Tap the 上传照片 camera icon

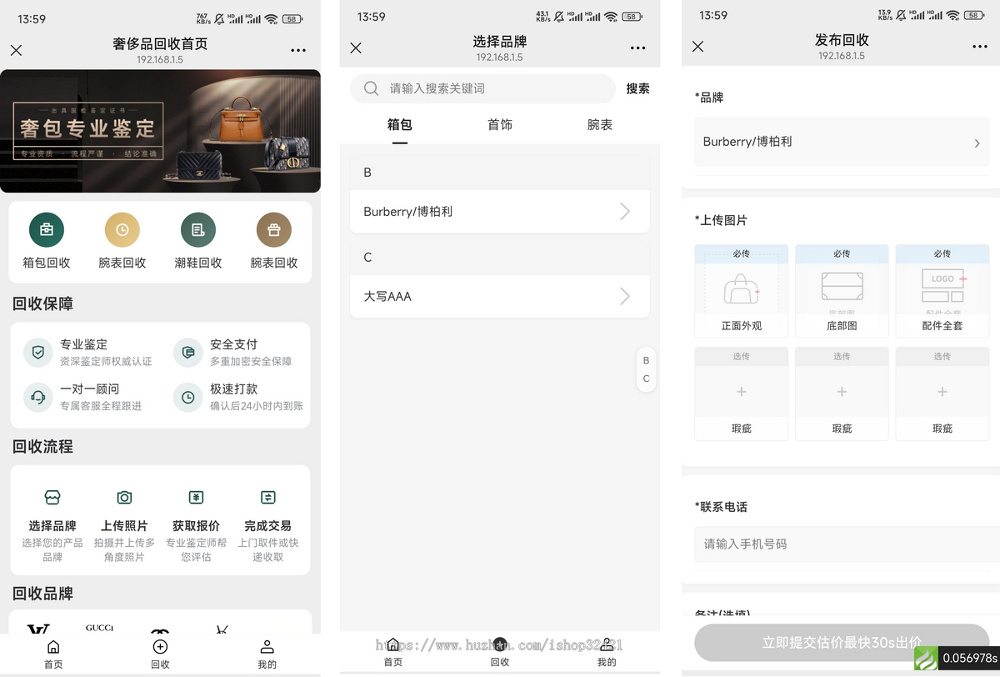coord(124,498)
